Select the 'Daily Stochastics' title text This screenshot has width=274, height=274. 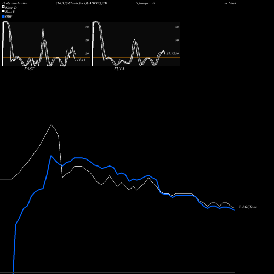pyautogui.click(x=15, y=3)
